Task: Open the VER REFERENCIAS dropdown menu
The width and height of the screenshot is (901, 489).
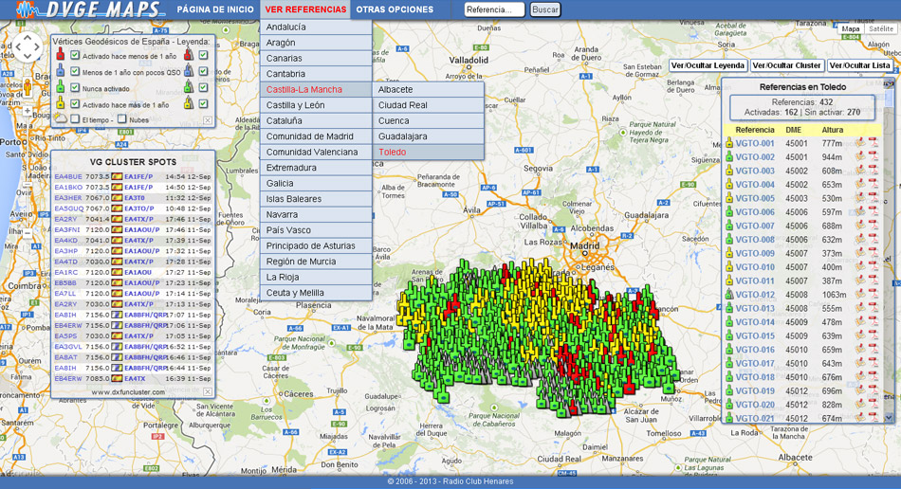Action: coord(305,9)
